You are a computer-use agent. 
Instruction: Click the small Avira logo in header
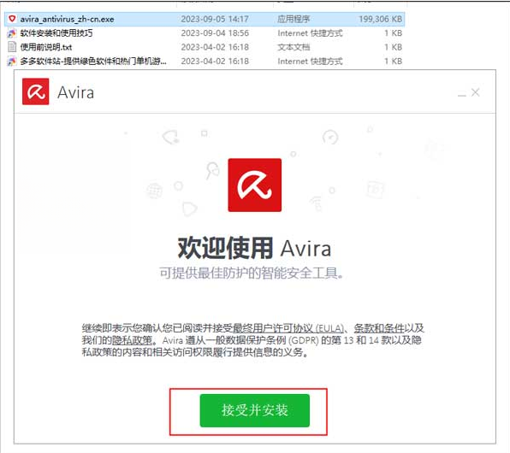click(35, 91)
